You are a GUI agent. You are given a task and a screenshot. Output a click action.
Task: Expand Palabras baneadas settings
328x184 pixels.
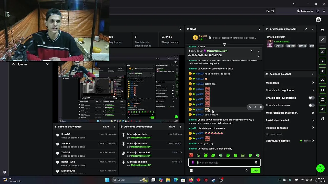(313, 128)
